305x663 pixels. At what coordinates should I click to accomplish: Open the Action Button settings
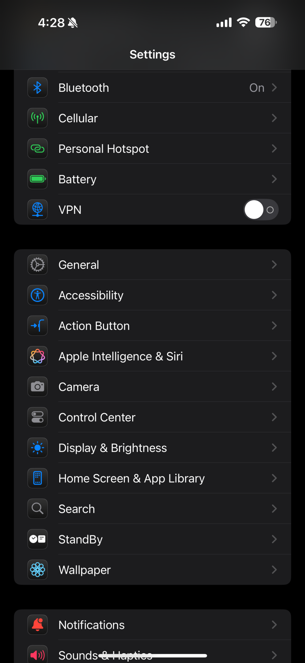click(x=152, y=326)
